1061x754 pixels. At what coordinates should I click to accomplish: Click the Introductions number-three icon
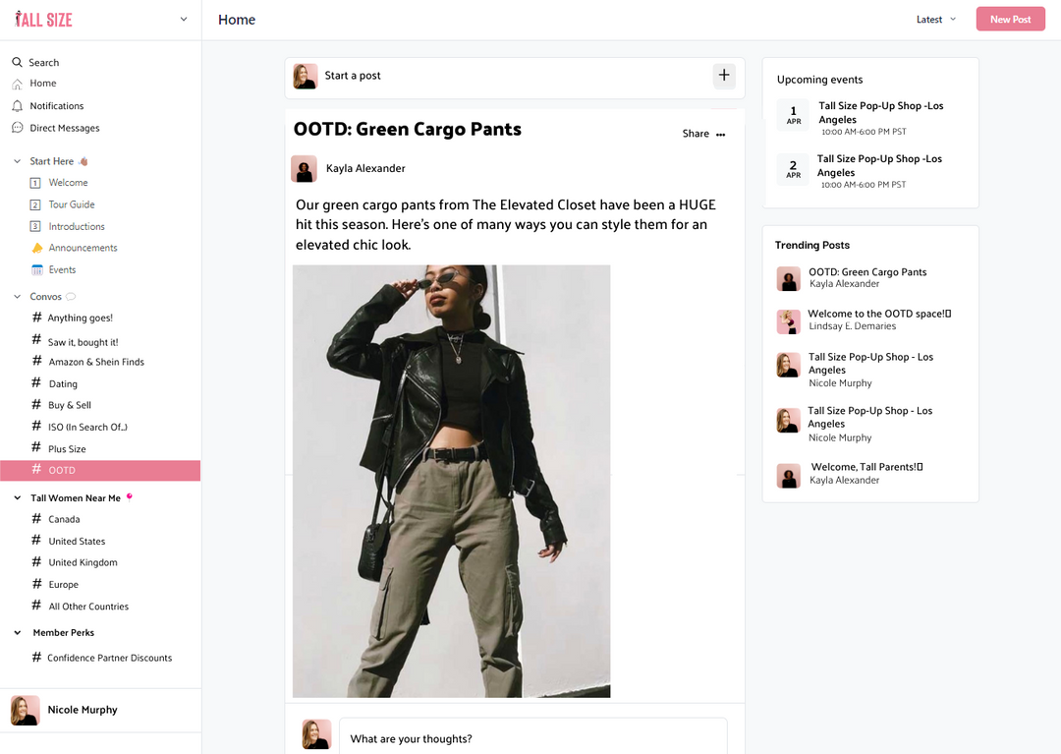35,226
